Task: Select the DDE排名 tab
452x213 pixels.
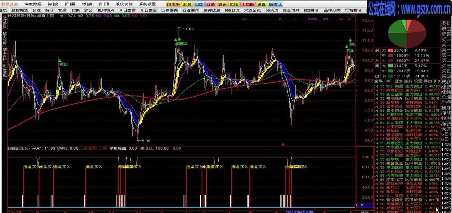Action: click(x=311, y=10)
